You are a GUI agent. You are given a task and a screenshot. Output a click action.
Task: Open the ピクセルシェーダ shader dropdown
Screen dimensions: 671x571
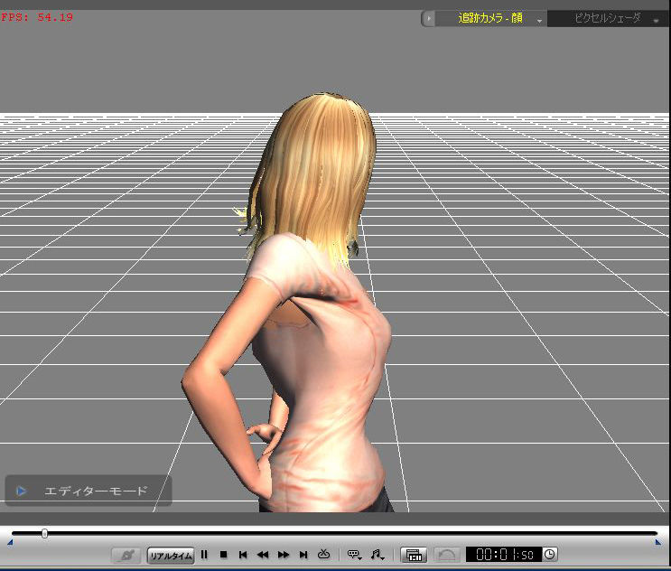click(x=608, y=18)
